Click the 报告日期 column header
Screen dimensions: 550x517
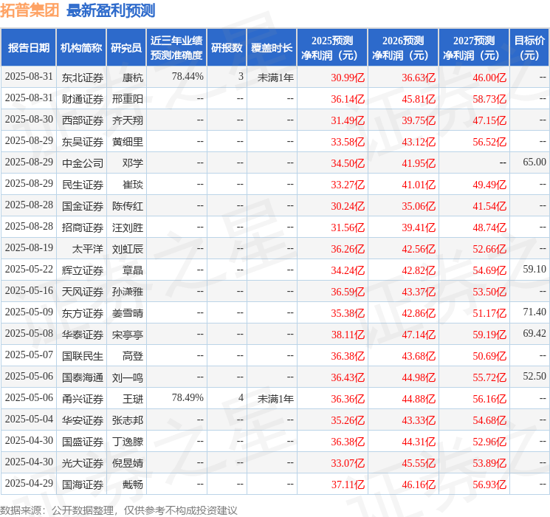(x=28, y=48)
